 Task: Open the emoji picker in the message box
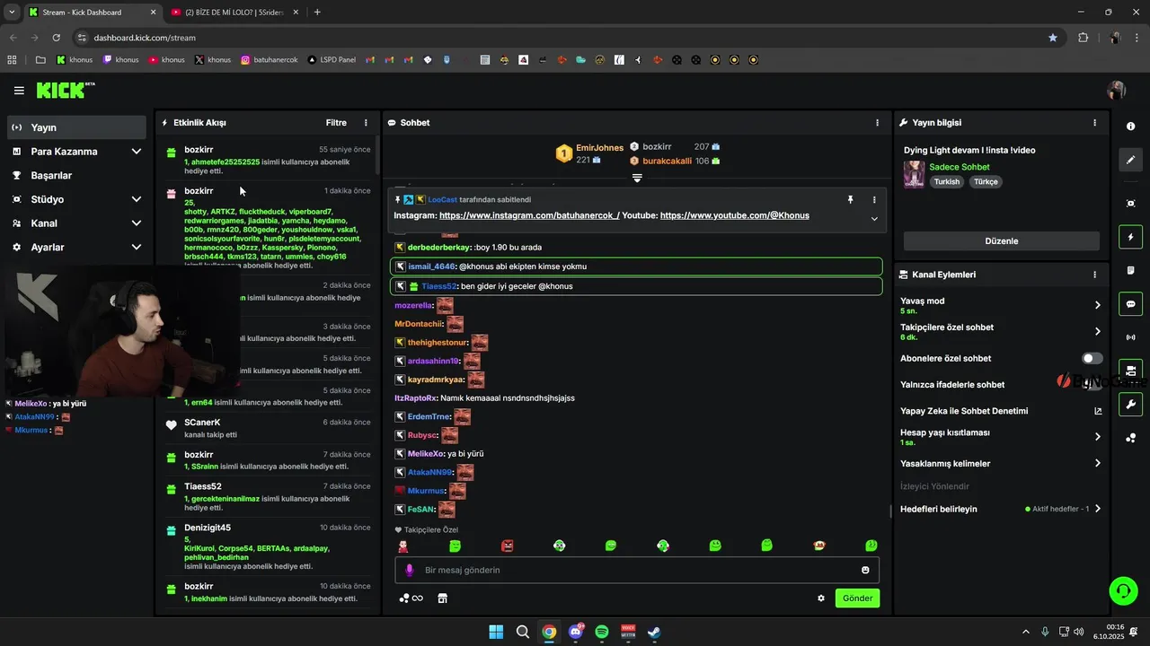coord(865,570)
